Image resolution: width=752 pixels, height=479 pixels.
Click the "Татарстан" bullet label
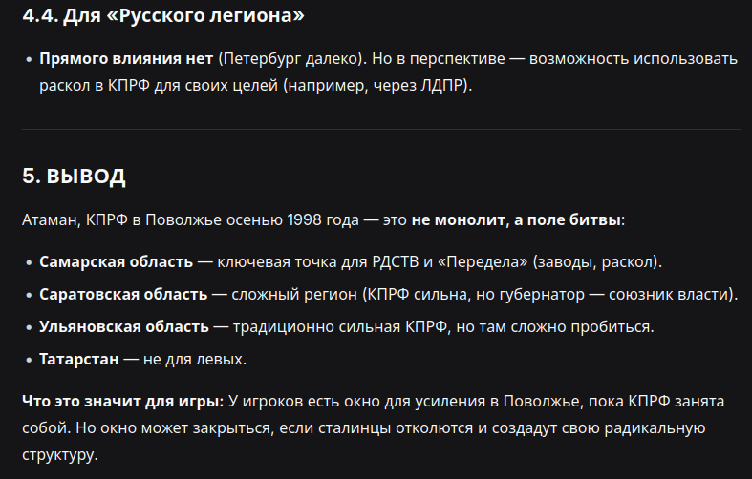pyautogui.click(x=79, y=359)
